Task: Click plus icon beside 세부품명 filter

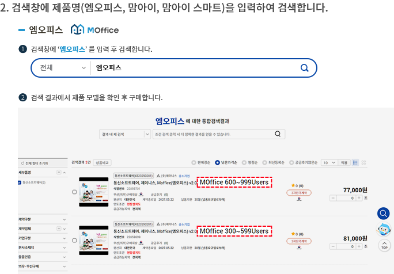Action: click(x=59, y=172)
